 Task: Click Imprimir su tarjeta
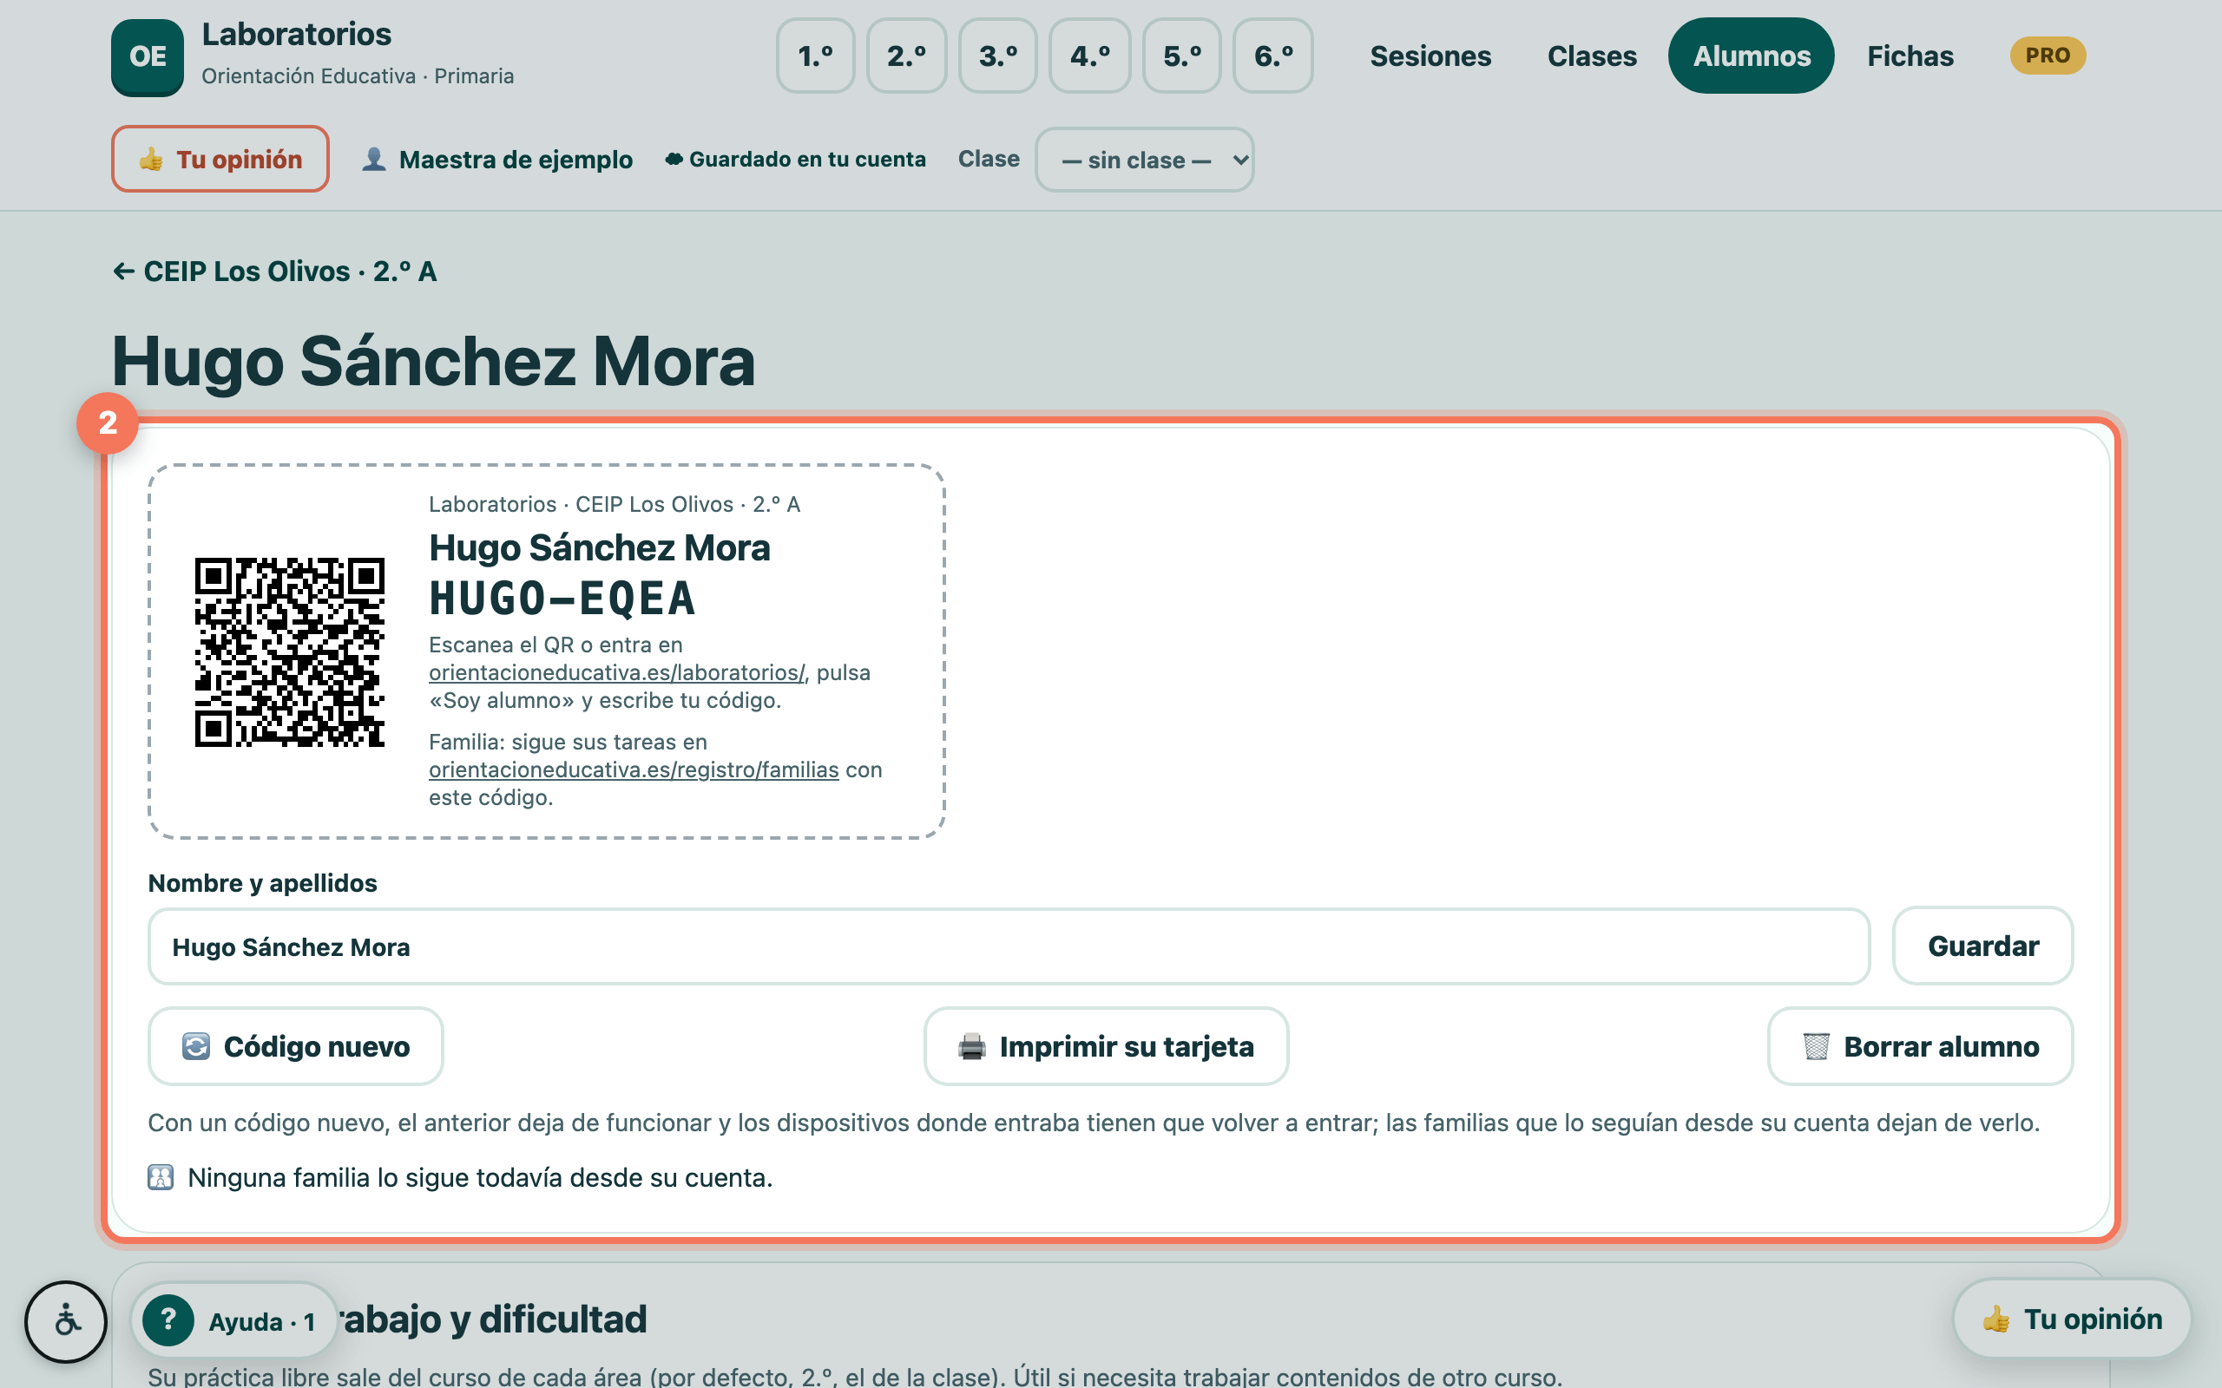coord(1107,1046)
